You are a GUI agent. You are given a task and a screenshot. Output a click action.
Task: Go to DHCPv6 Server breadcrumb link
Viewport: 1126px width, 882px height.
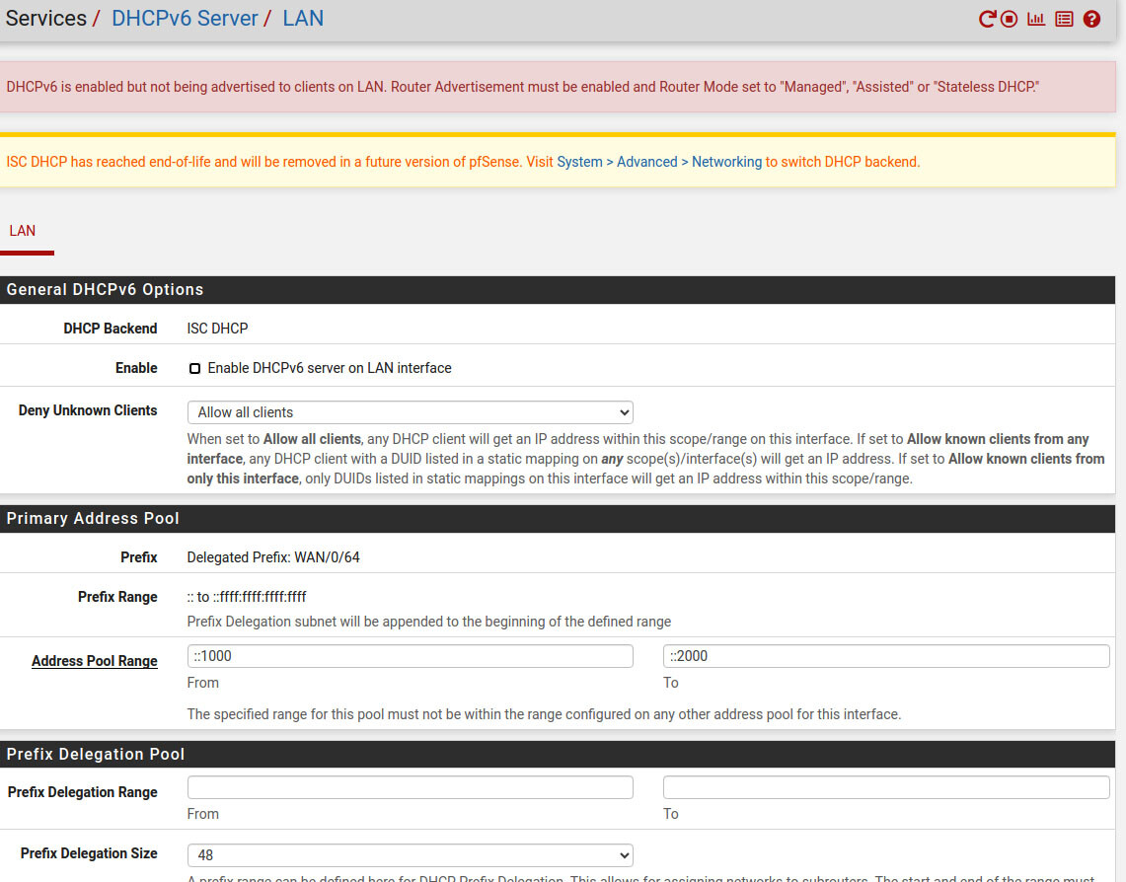click(185, 18)
